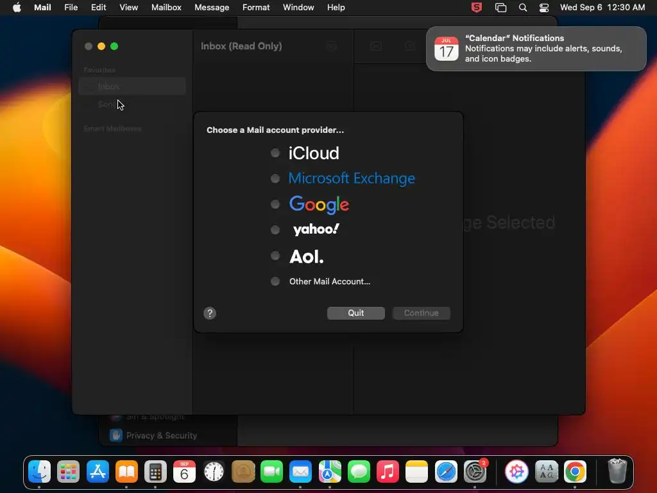
Task: Open the File menu
Action: coord(71,8)
